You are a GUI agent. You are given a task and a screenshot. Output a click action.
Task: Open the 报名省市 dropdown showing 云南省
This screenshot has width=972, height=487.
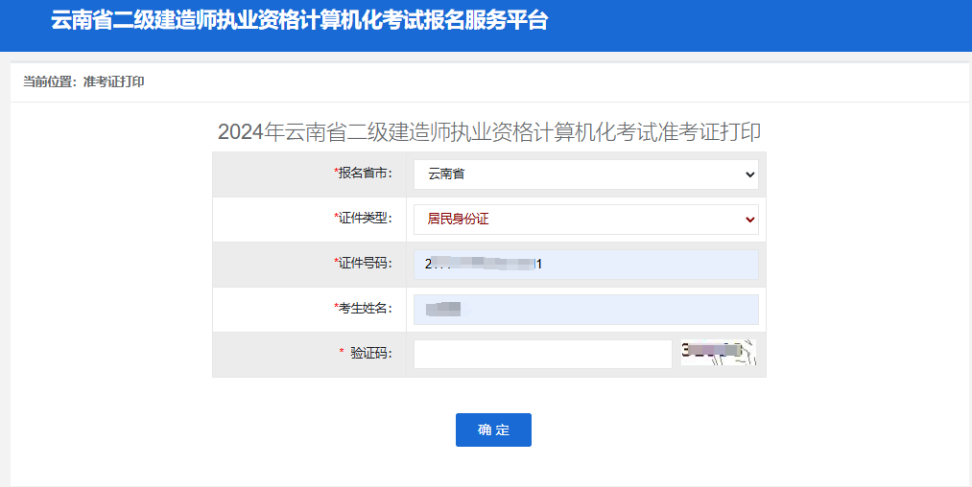tap(586, 174)
